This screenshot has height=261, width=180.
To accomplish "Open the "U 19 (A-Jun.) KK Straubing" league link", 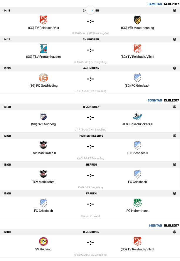I will (90, 91).
